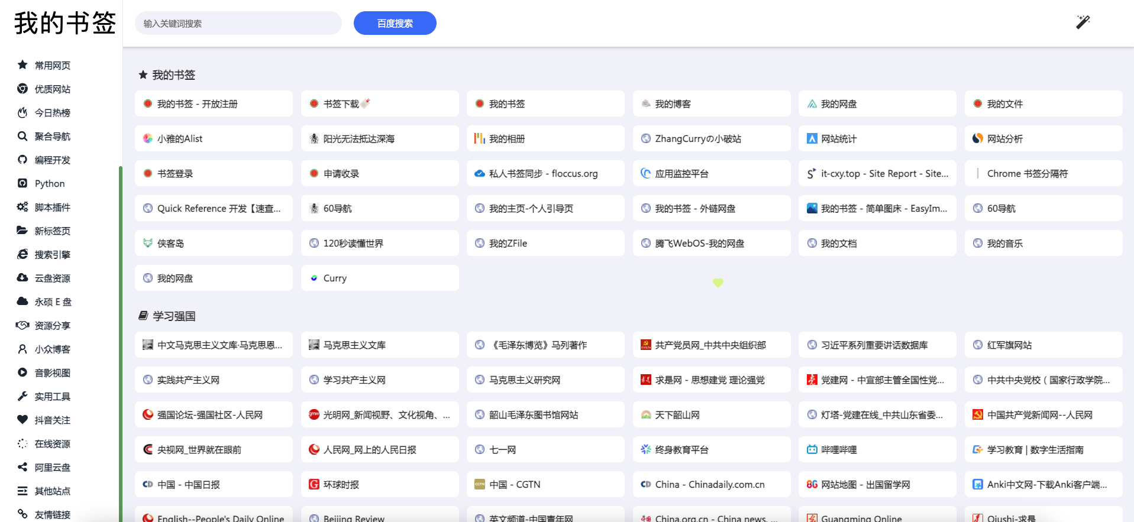Go to 编程开发 in sidebar
Image resolution: width=1134 pixels, height=522 pixels.
(x=53, y=160)
